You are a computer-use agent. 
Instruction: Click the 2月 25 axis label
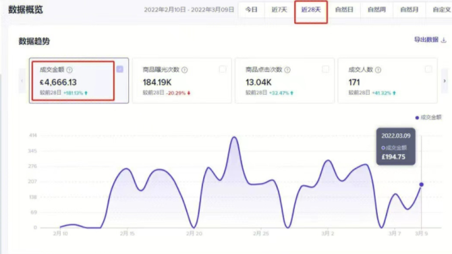(x=261, y=233)
